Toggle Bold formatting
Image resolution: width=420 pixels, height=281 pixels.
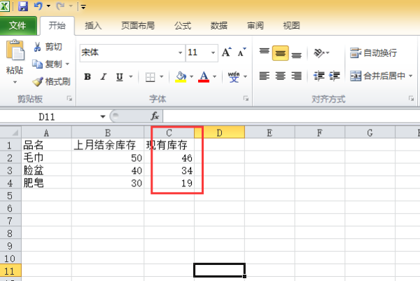(87, 77)
